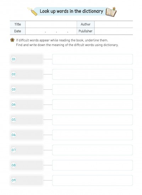Click the gray word box numbered 04
The height and width of the screenshot is (195, 142).
(x=27, y=105)
